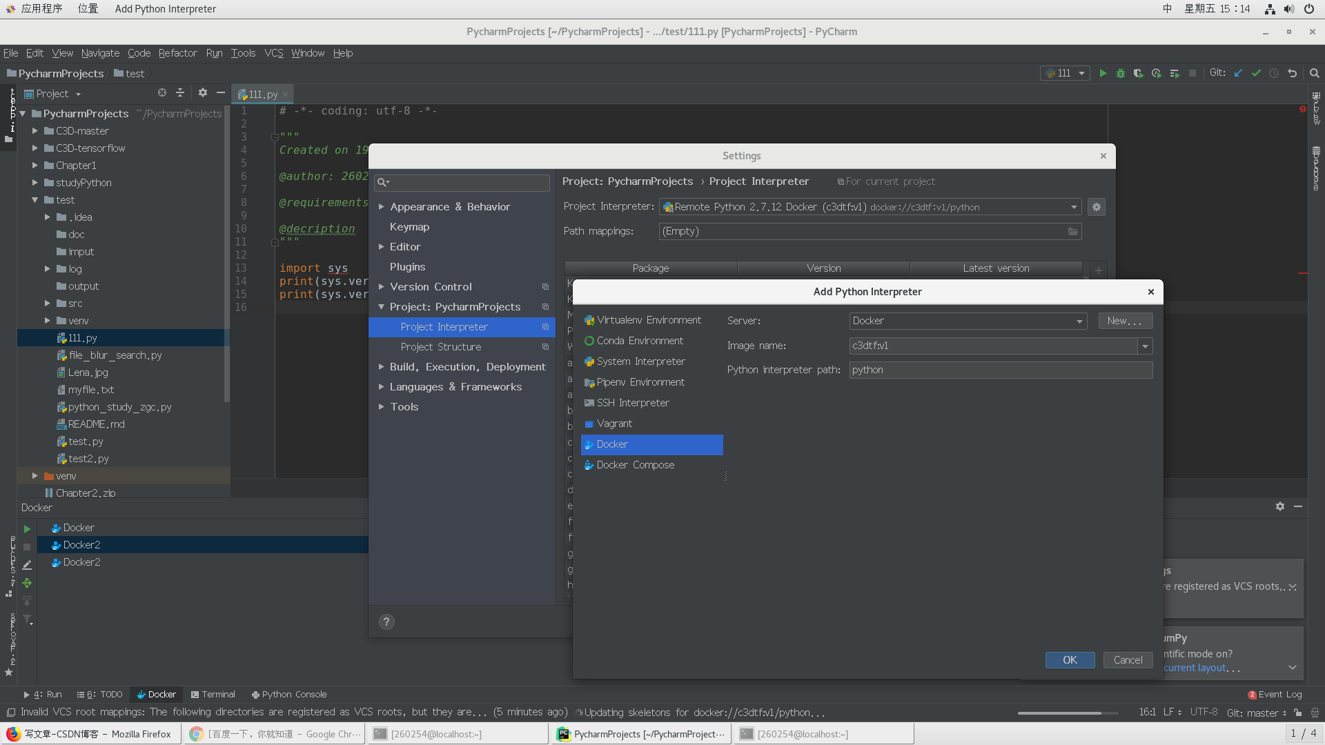The image size is (1325, 745).
Task: Open the Refactor menu
Action: [177, 53]
